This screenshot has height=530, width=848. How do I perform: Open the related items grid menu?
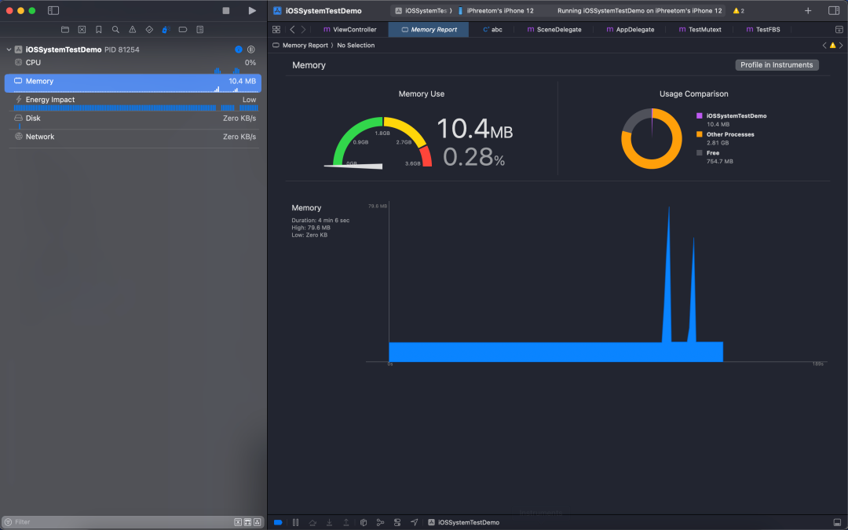[x=276, y=30]
